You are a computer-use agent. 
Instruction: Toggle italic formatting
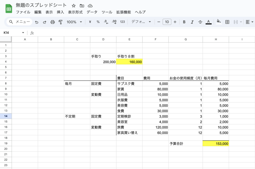pos(192,22)
